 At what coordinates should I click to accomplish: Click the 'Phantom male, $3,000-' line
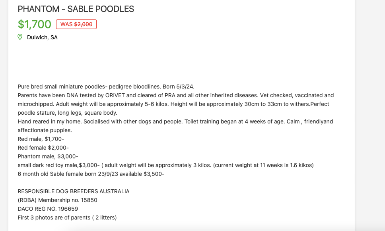(48, 156)
